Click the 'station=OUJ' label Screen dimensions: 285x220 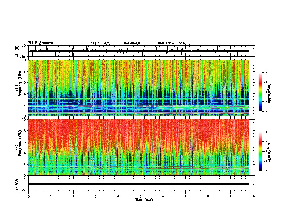(133, 43)
